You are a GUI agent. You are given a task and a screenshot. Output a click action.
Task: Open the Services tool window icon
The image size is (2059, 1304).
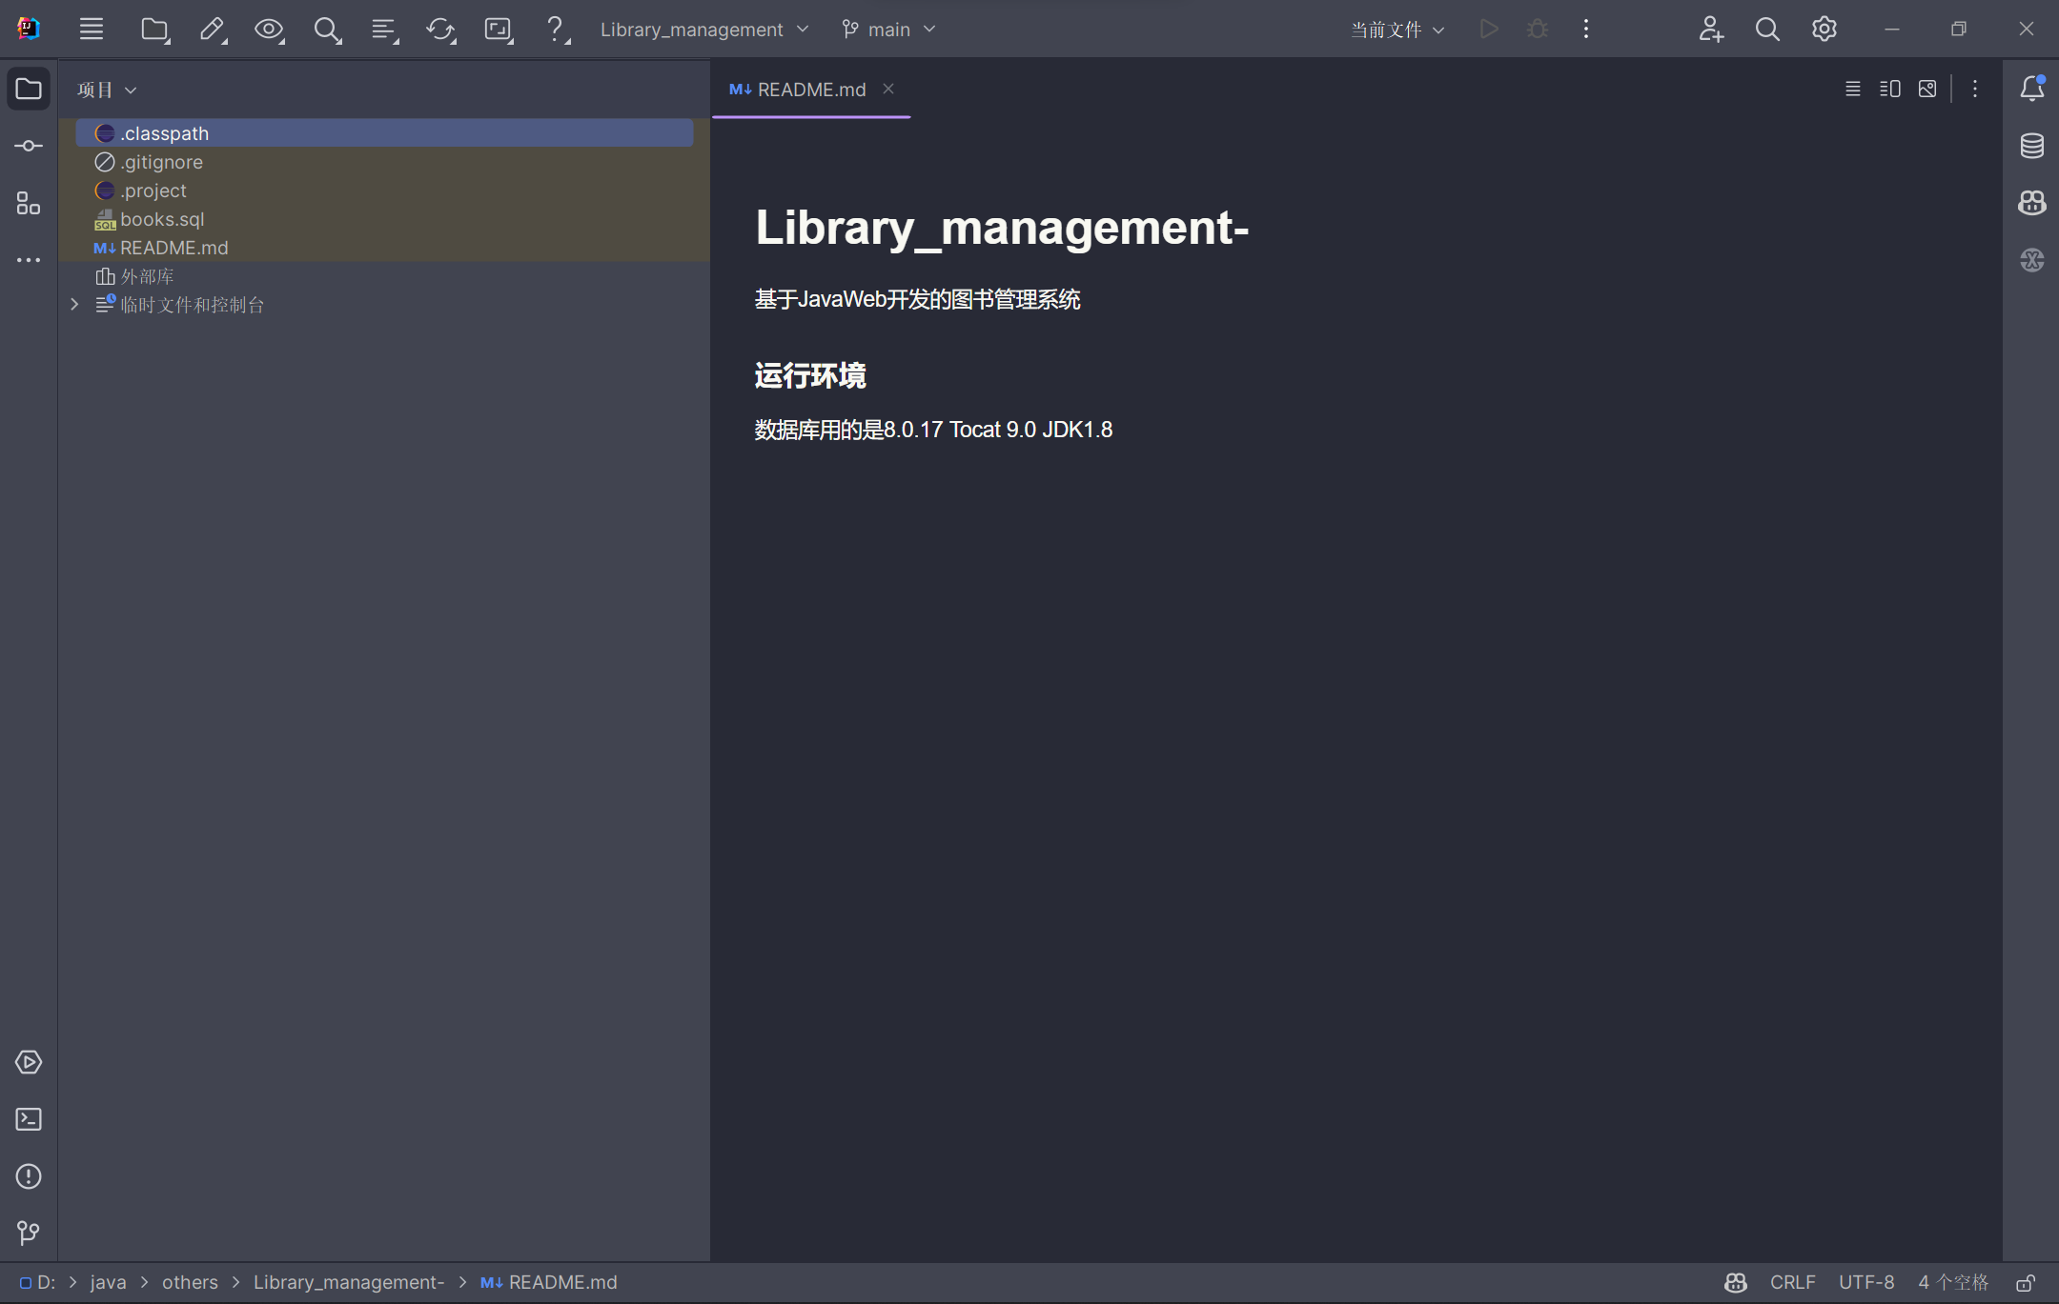click(29, 1062)
